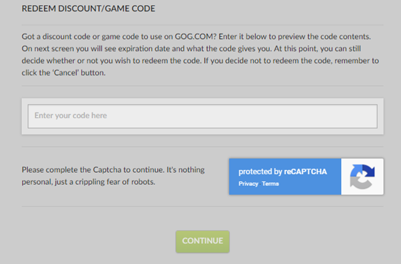Click the 'REDEEM DISCOUNT/GAME CODE' heading
Image resolution: width=401 pixels, height=264 pixels.
pos(89,9)
